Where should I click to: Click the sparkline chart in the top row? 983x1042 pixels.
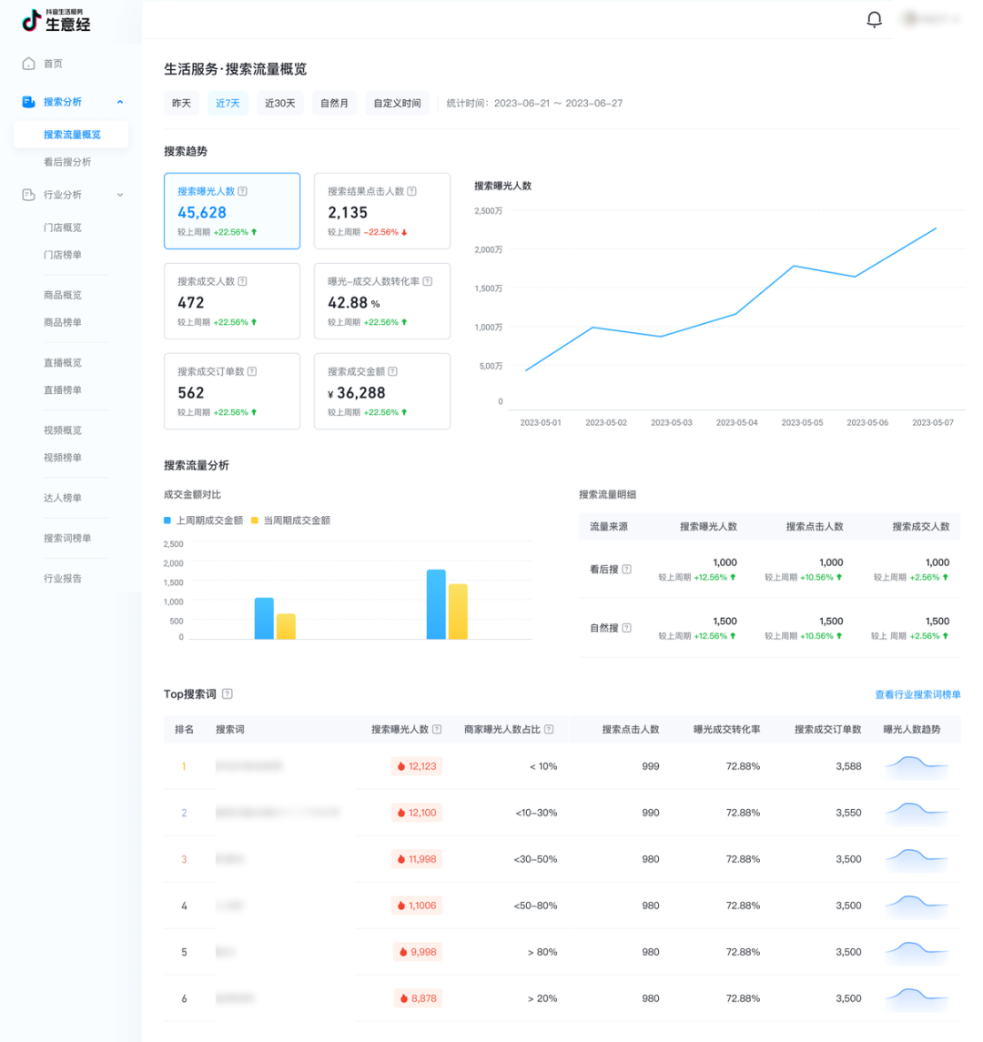pyautogui.click(x=916, y=766)
